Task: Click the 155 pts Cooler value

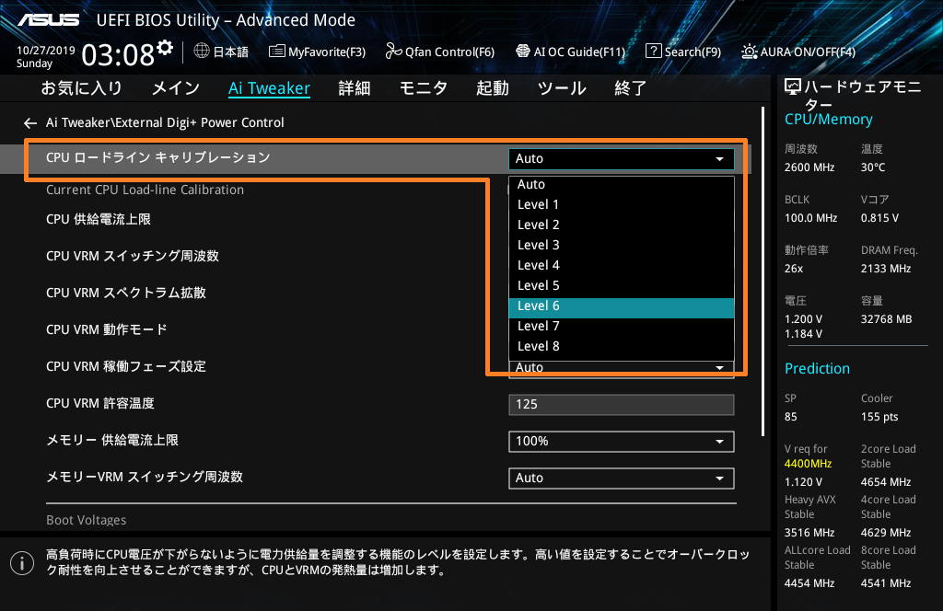Action: click(x=879, y=417)
